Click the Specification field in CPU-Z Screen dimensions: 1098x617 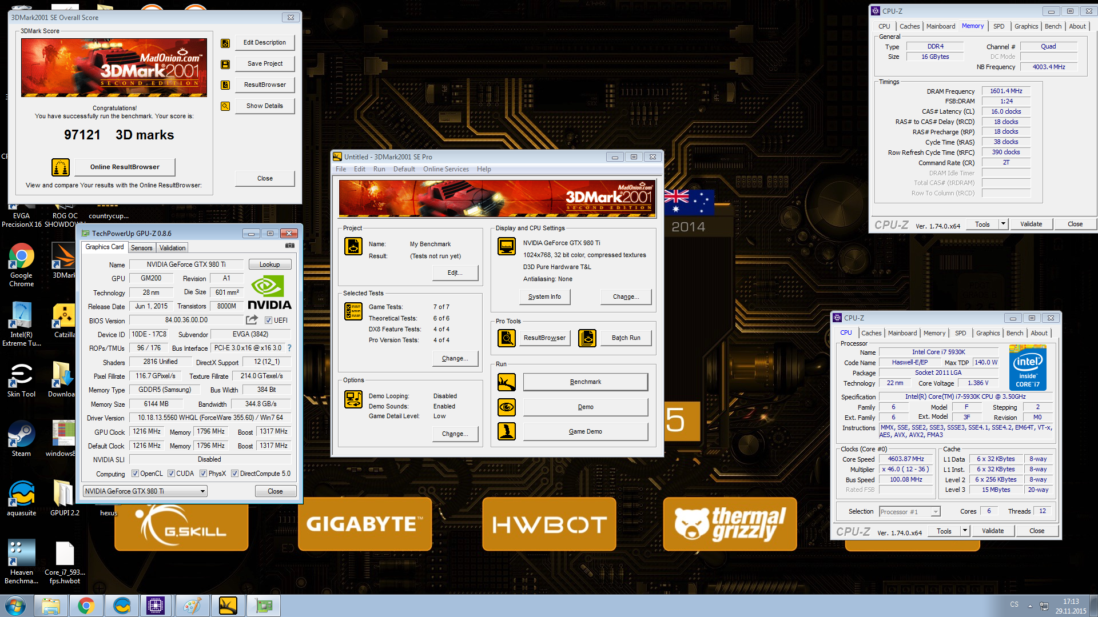click(x=965, y=397)
